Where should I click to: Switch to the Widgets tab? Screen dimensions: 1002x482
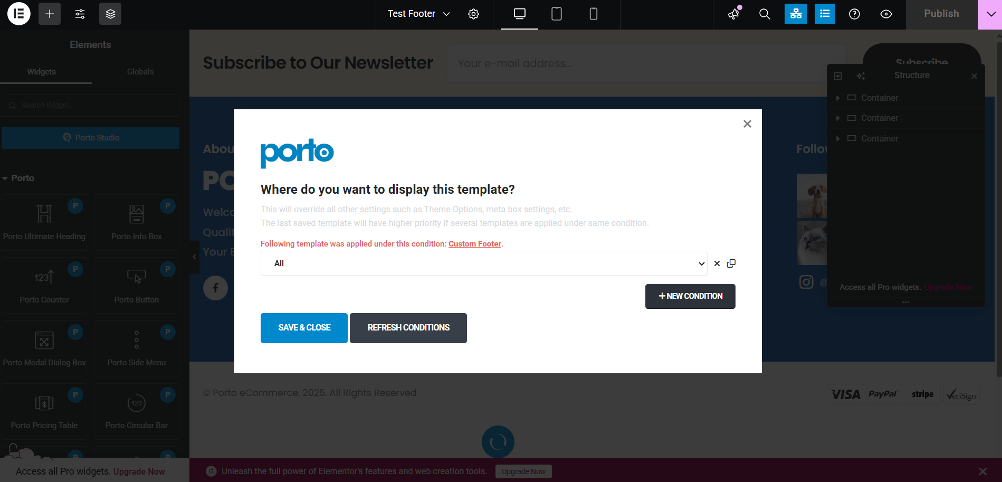click(42, 72)
